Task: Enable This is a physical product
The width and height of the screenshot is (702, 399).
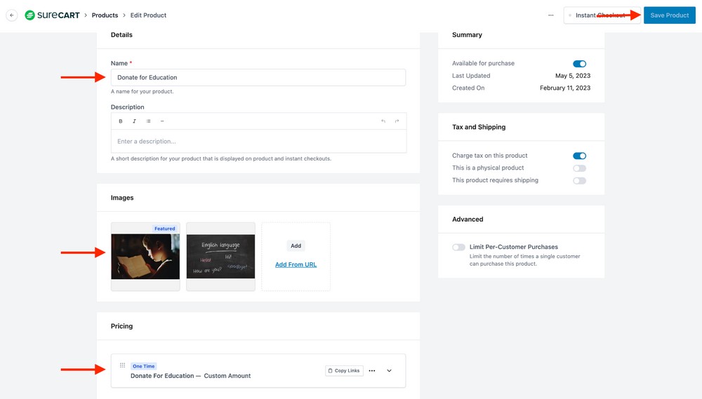Action: (579, 168)
